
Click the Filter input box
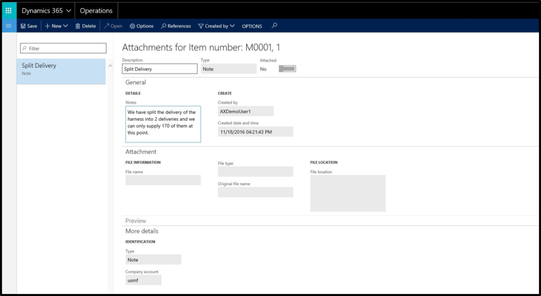63,48
